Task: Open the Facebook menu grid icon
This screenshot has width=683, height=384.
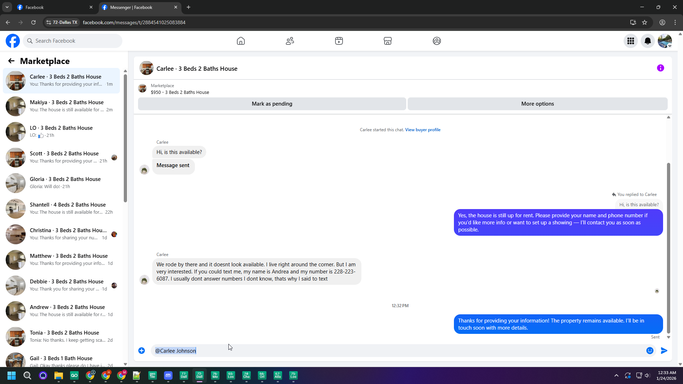Action: 631,41
